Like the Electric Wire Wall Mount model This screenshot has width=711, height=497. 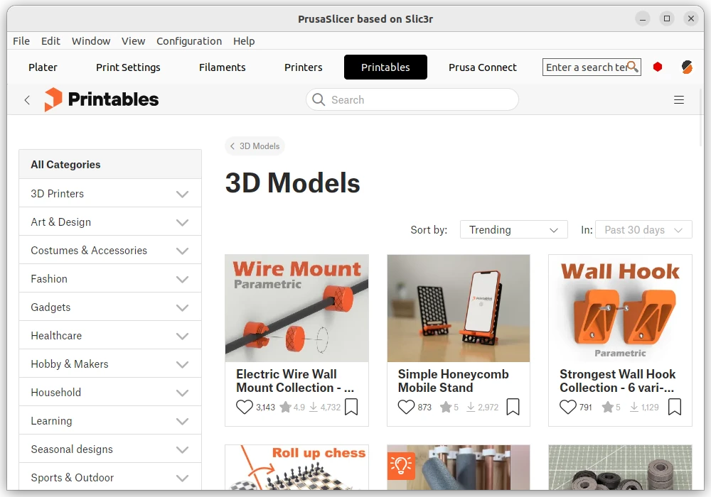(x=245, y=407)
